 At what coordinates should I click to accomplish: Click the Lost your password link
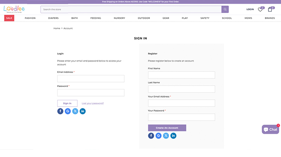tap(93, 103)
